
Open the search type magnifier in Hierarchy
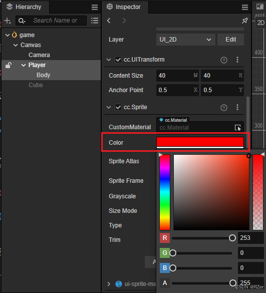pos(22,21)
